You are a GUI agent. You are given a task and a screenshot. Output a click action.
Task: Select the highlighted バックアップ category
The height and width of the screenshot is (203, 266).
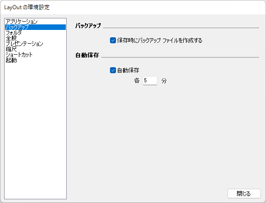coord(35,27)
